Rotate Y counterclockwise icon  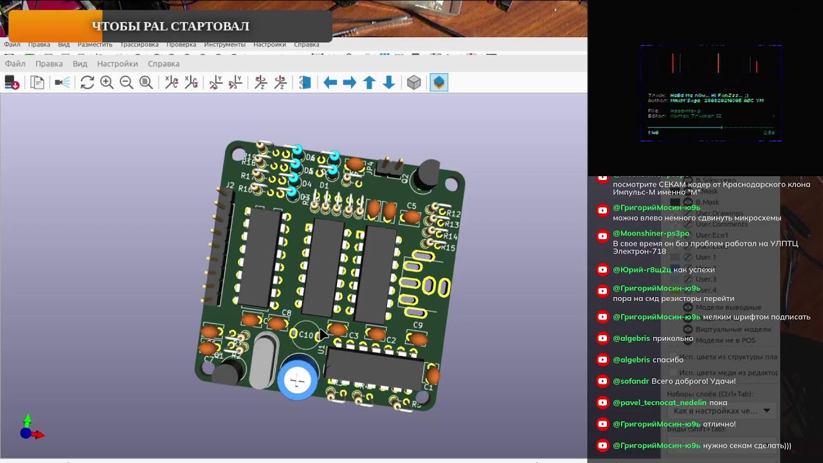[235, 82]
